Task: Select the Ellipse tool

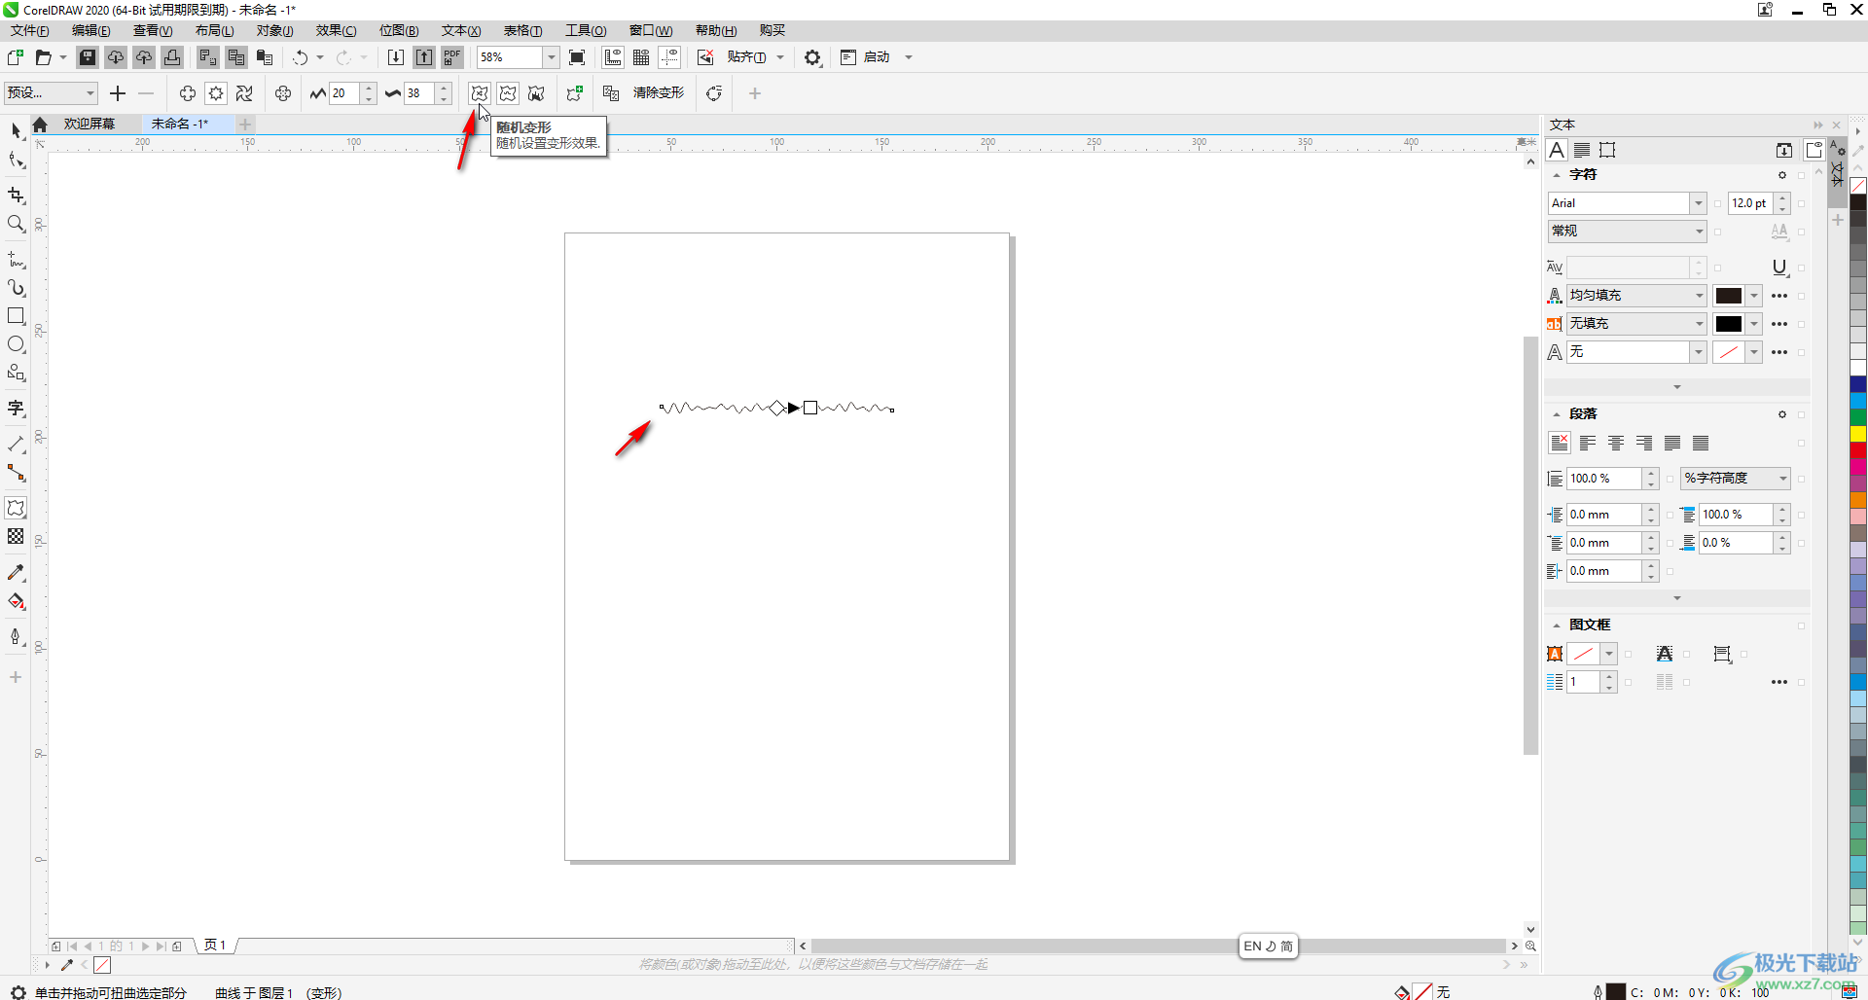Action: (x=16, y=344)
